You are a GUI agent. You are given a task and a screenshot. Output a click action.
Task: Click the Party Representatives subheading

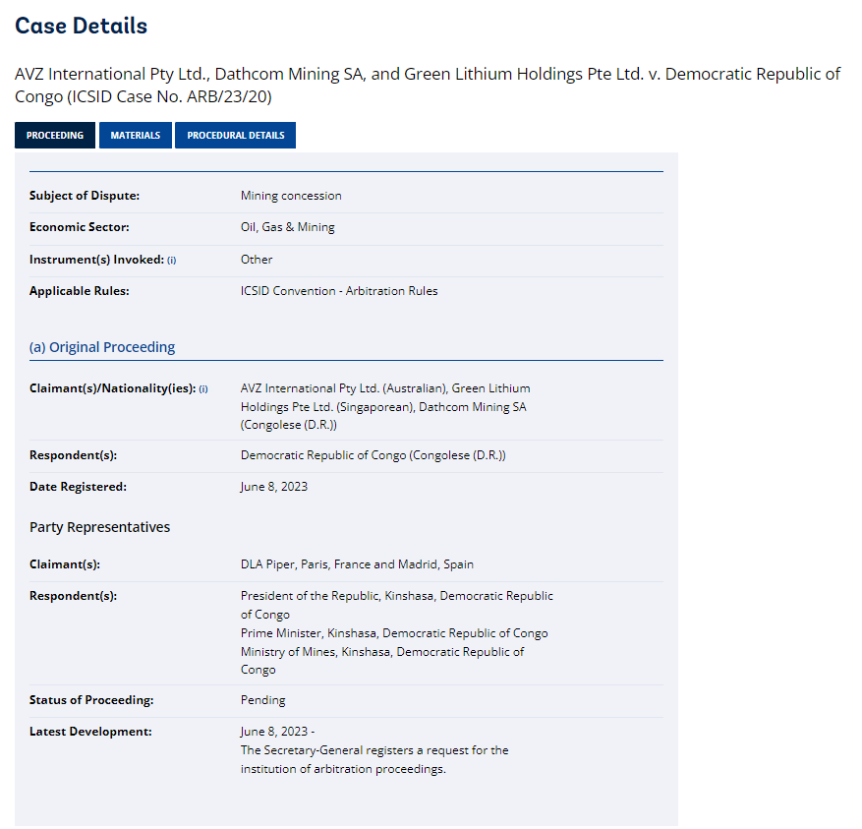point(99,527)
